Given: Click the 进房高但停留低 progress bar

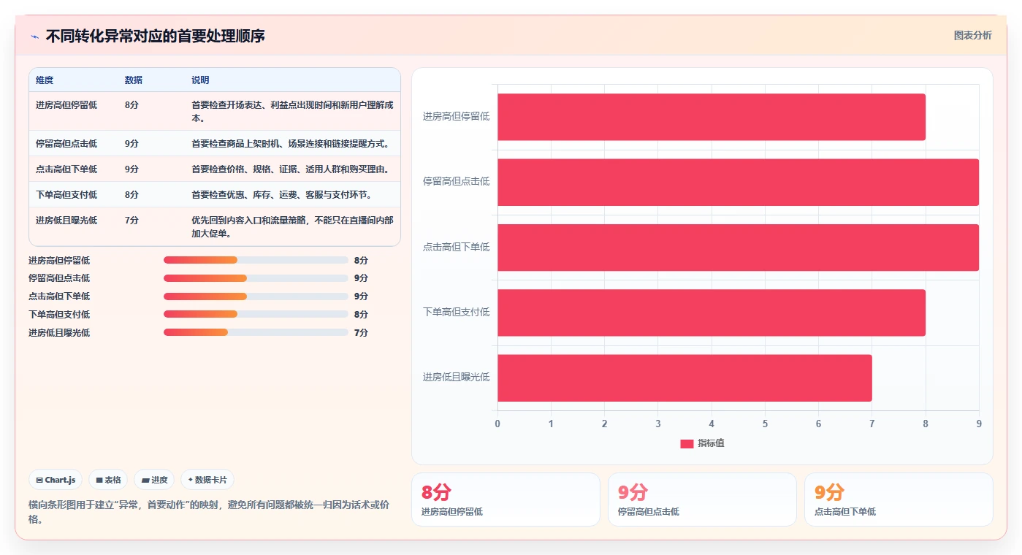Looking at the screenshot, I should point(256,260).
